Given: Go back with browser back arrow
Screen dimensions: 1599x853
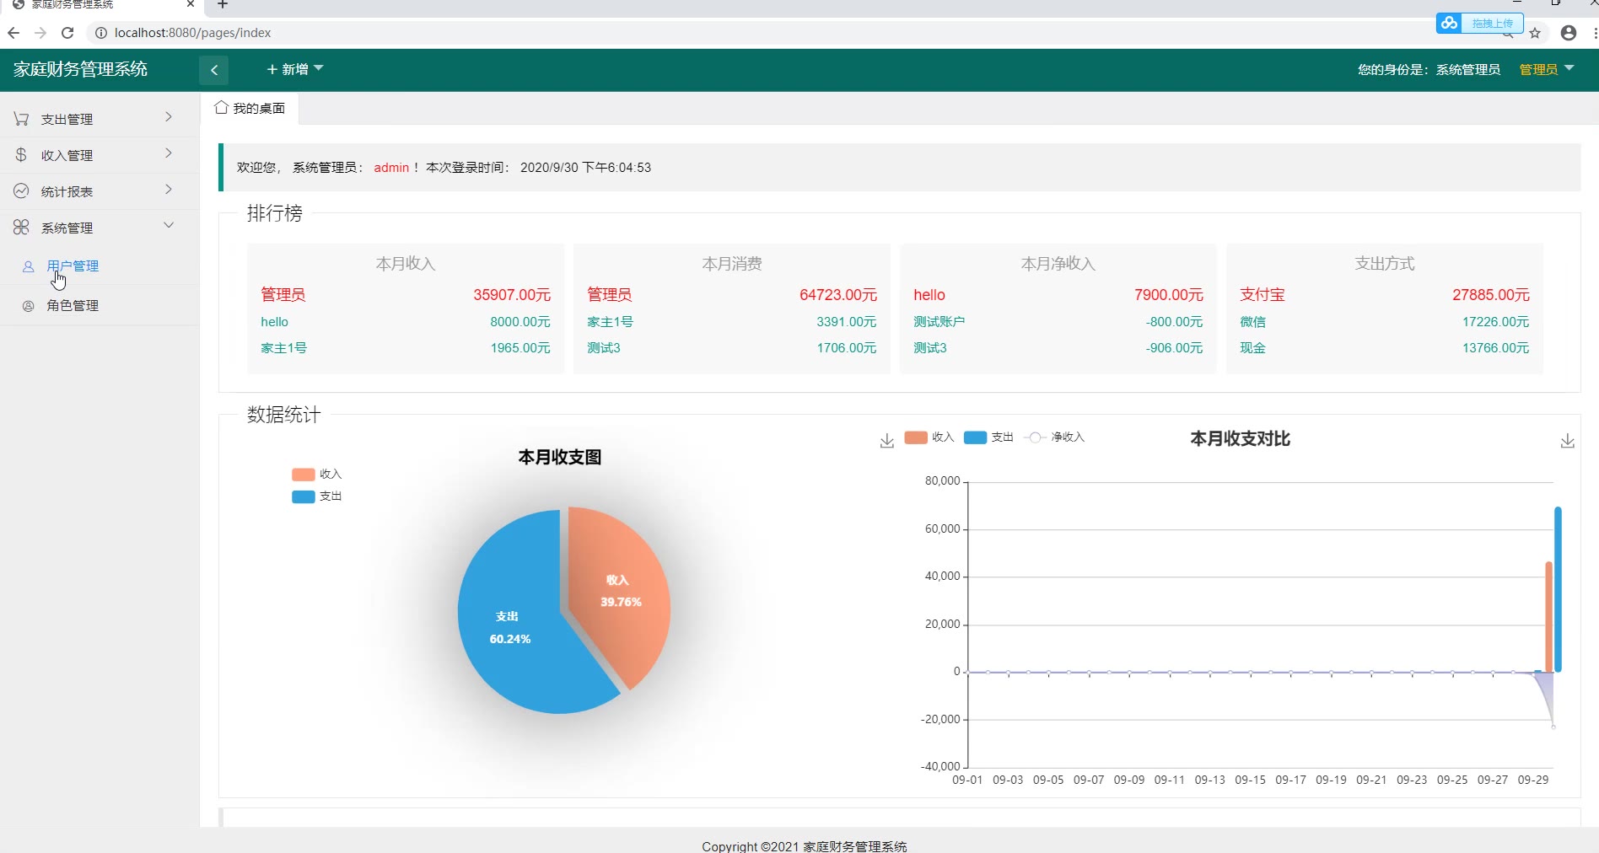Looking at the screenshot, I should point(13,33).
